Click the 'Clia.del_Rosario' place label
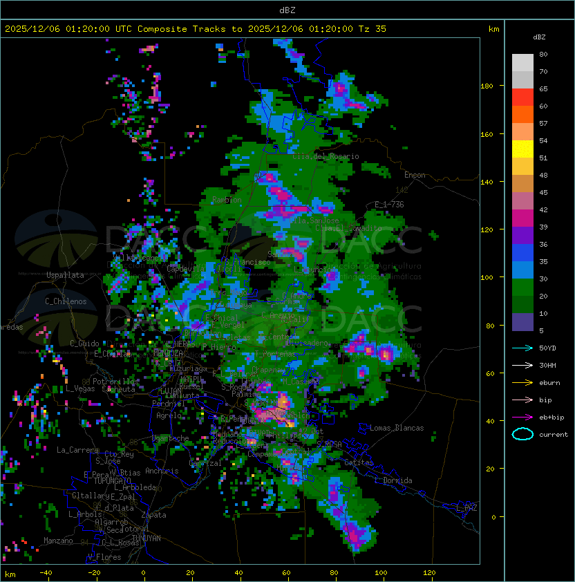The image size is (575, 582). (326, 156)
